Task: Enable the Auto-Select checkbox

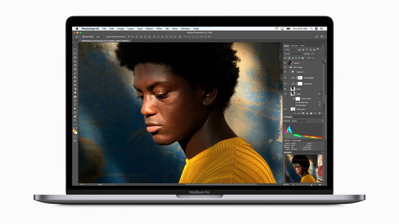Action: [83, 37]
